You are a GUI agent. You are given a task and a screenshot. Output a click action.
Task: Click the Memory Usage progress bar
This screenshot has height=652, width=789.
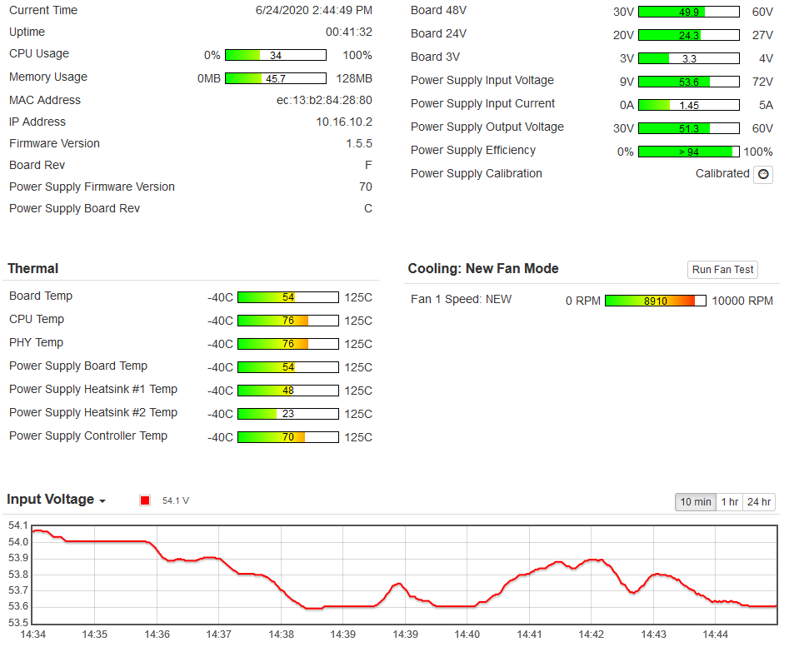tap(275, 78)
